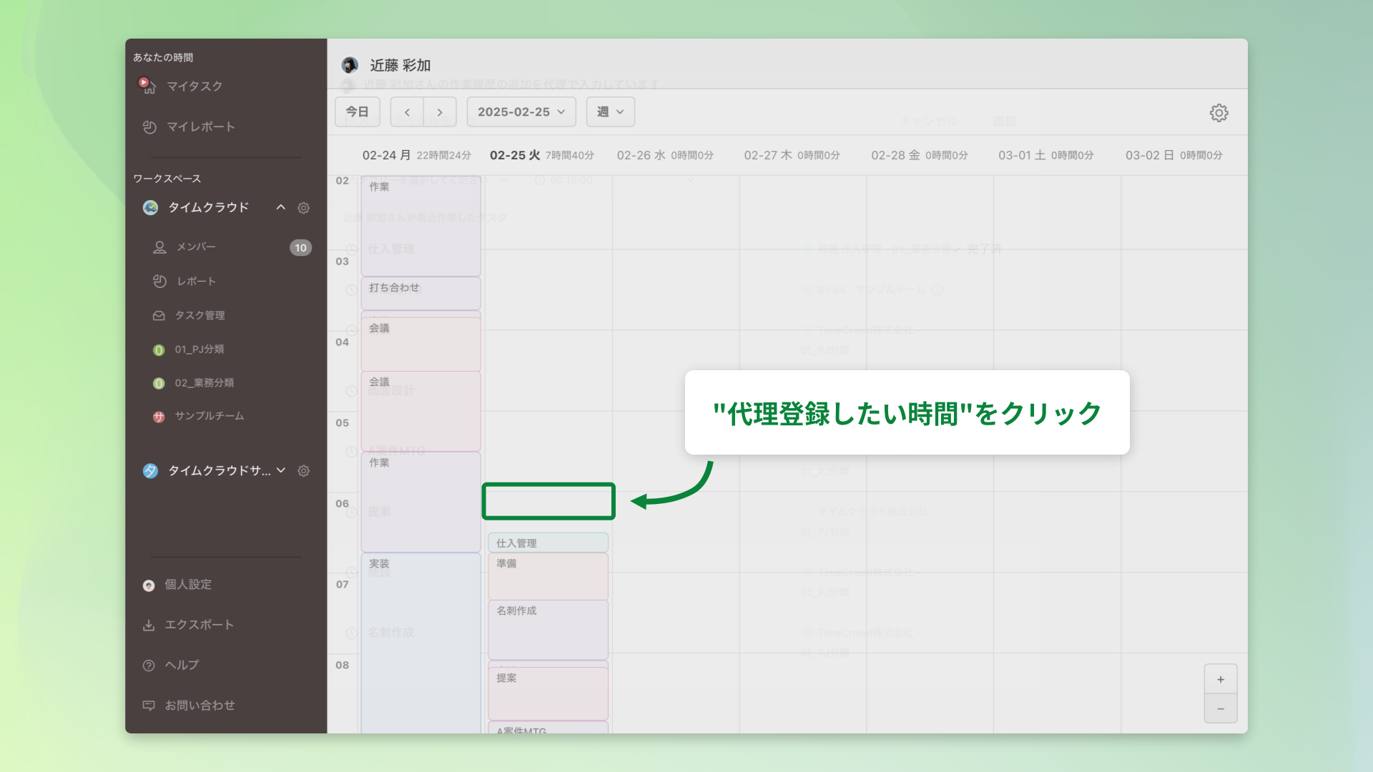Open Help question mark icon
Viewport: 1373px width, 772px height.
coord(149,665)
